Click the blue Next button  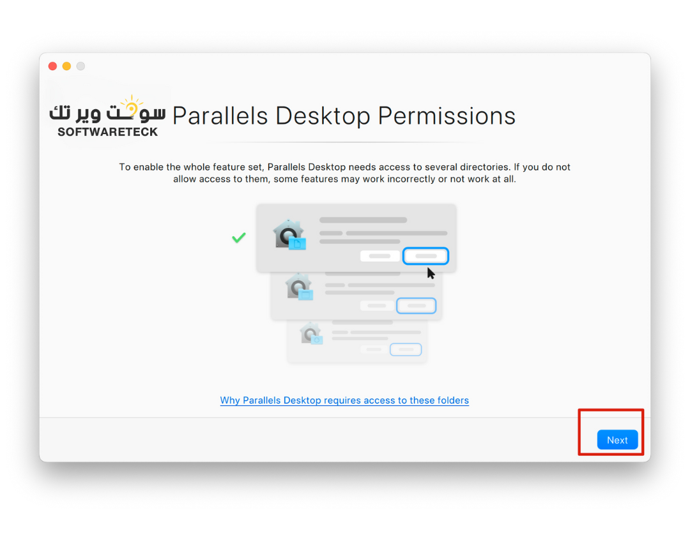click(617, 440)
